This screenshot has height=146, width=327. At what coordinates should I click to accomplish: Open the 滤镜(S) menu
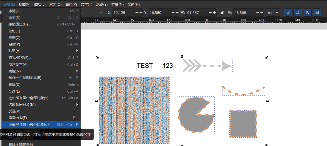coord(102,4)
